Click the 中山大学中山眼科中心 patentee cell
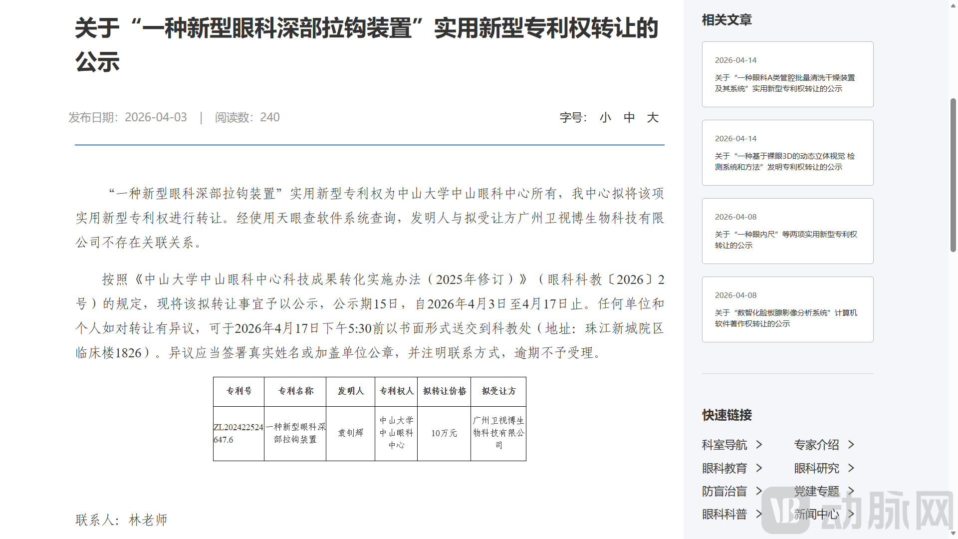This screenshot has width=958, height=539. click(396, 433)
